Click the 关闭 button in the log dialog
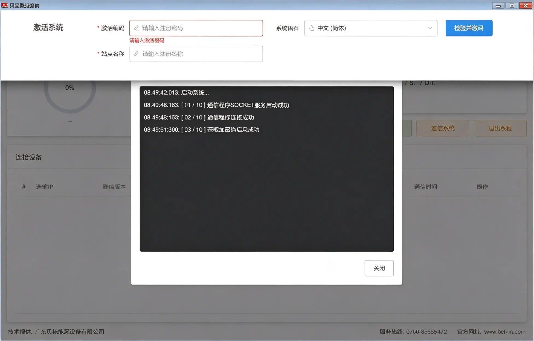Viewport: 534px width, 341px height. click(379, 268)
